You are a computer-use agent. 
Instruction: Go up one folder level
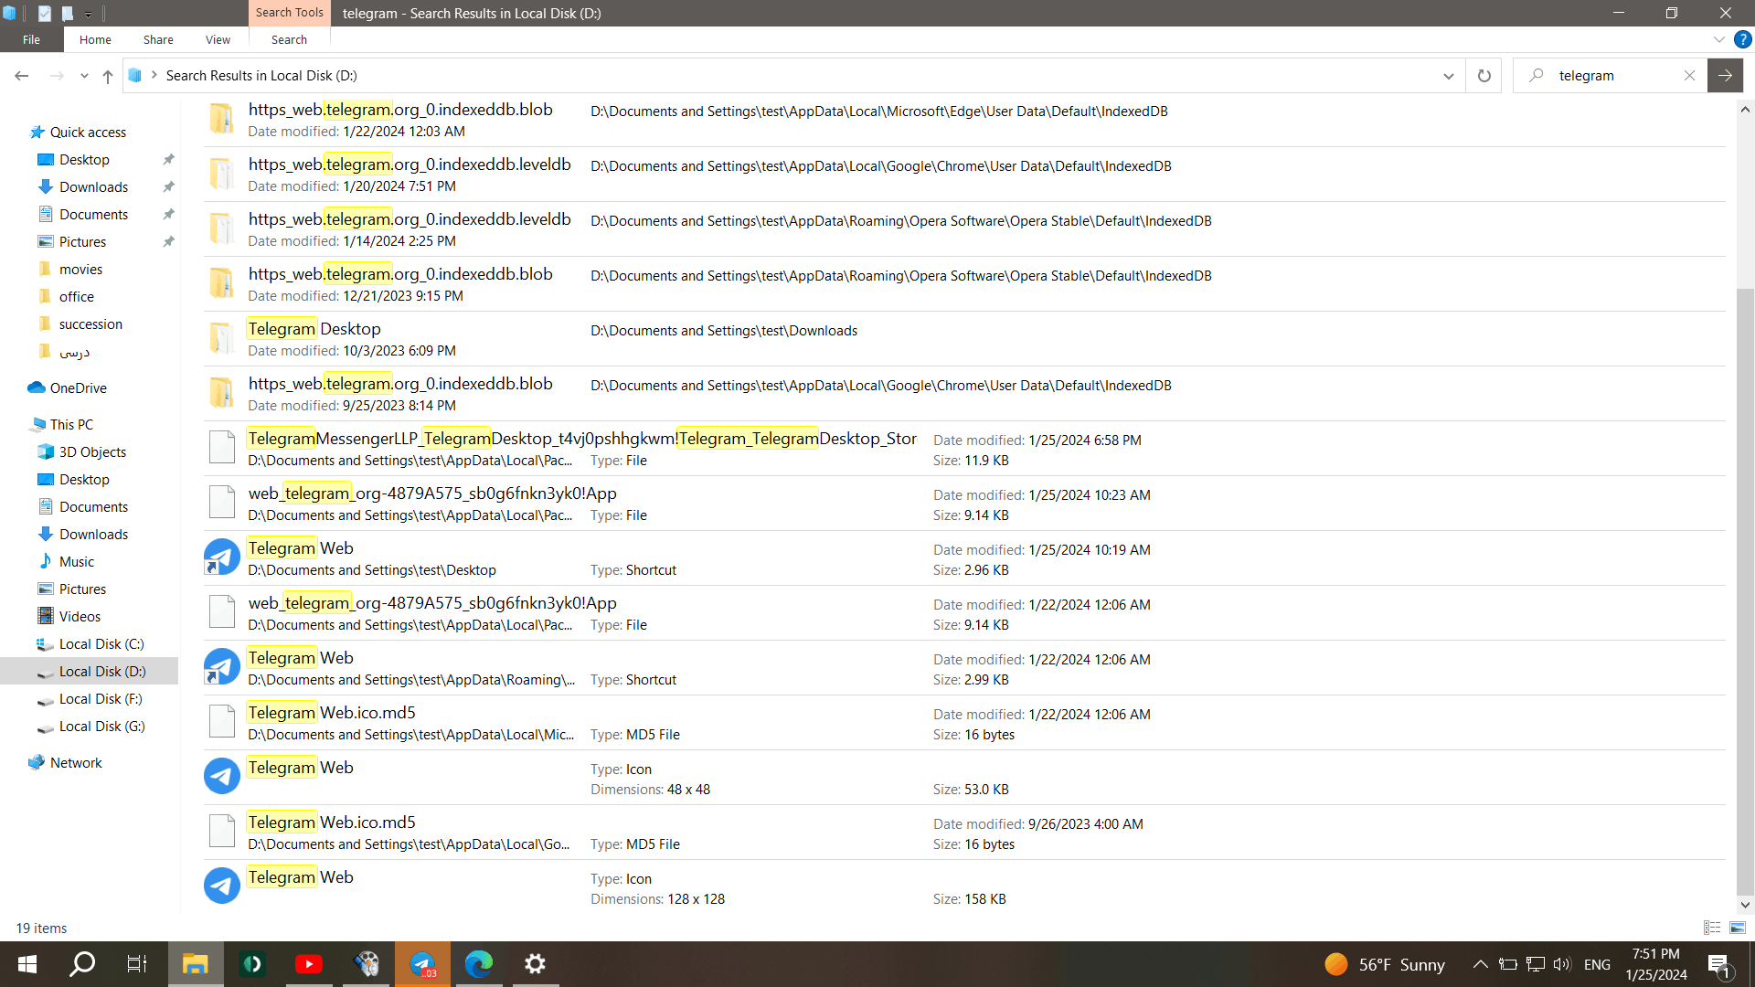point(108,76)
